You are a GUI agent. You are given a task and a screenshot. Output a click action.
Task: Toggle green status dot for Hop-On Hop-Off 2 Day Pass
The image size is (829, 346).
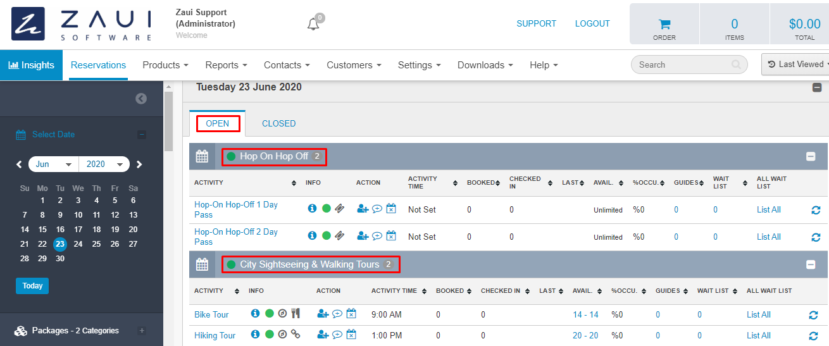[x=327, y=235]
